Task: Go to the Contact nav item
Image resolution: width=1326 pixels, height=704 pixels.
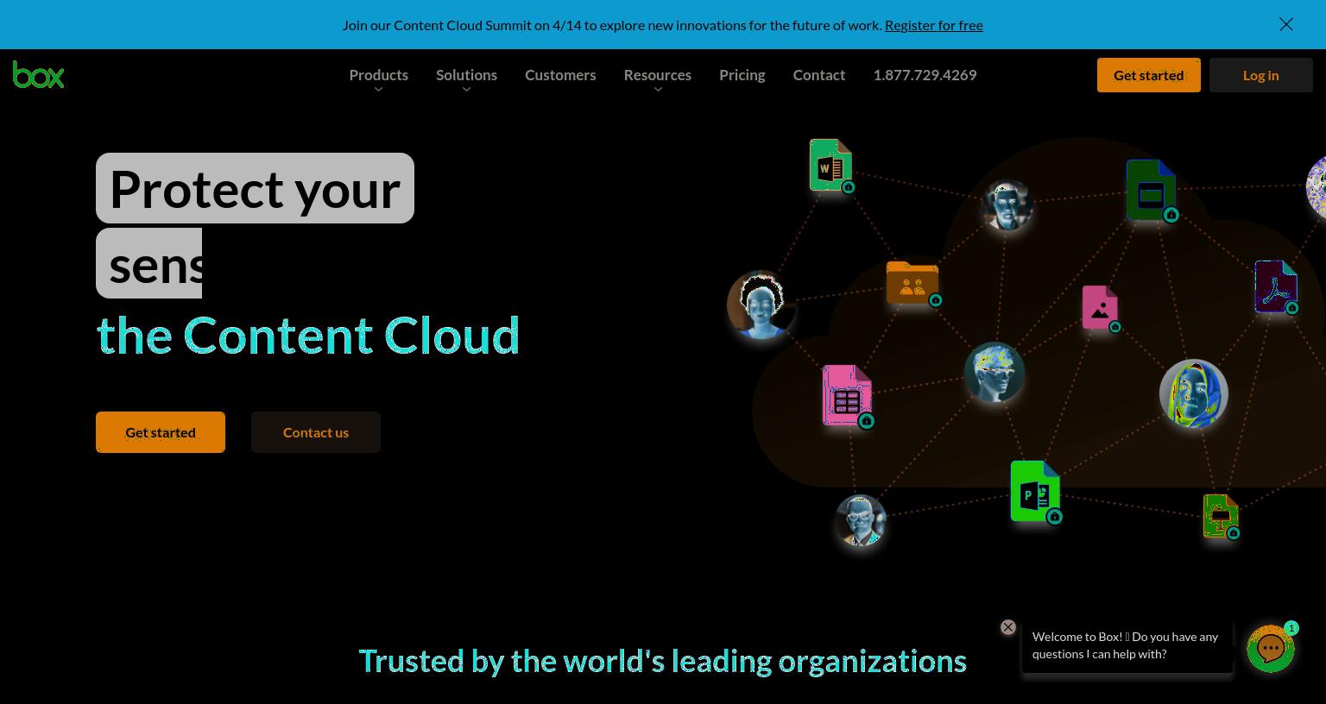Action: pyautogui.click(x=819, y=75)
